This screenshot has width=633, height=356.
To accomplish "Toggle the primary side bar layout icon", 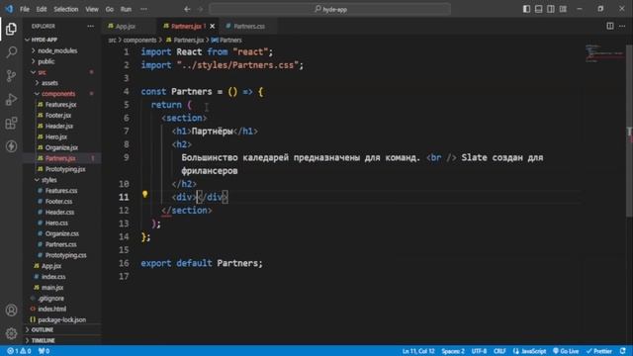I will [x=526, y=9].
